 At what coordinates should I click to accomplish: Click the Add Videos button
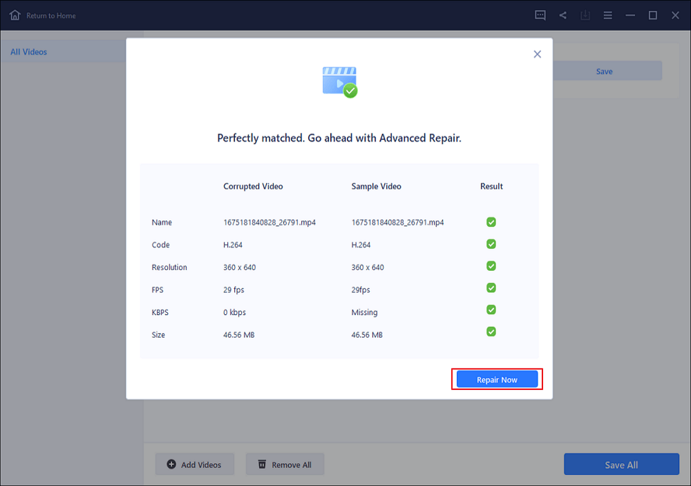[x=194, y=464]
